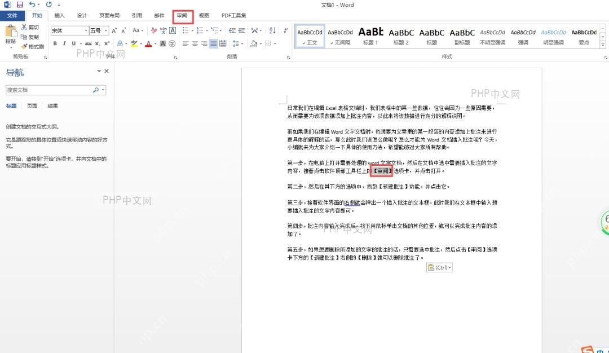Open the bullet list dropdown arrow
Image resolution: width=609 pixels, height=353 pixels.
point(192,30)
